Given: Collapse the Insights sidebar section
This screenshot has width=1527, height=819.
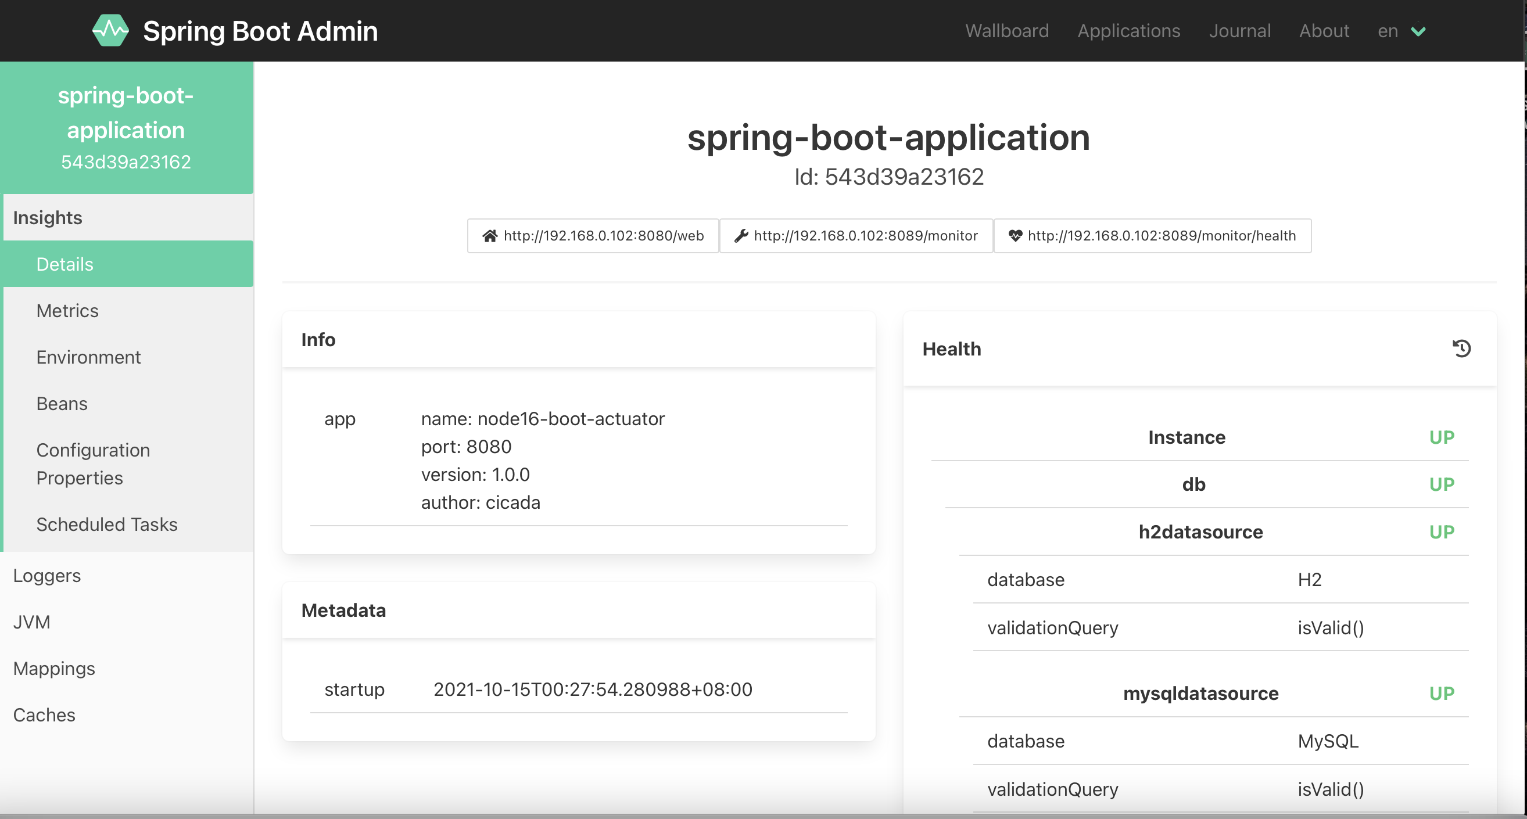Looking at the screenshot, I should [x=128, y=217].
